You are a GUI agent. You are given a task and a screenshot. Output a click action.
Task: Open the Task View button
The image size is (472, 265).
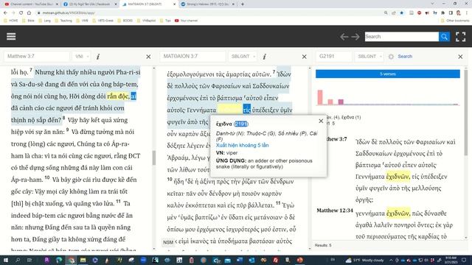tap(29, 260)
